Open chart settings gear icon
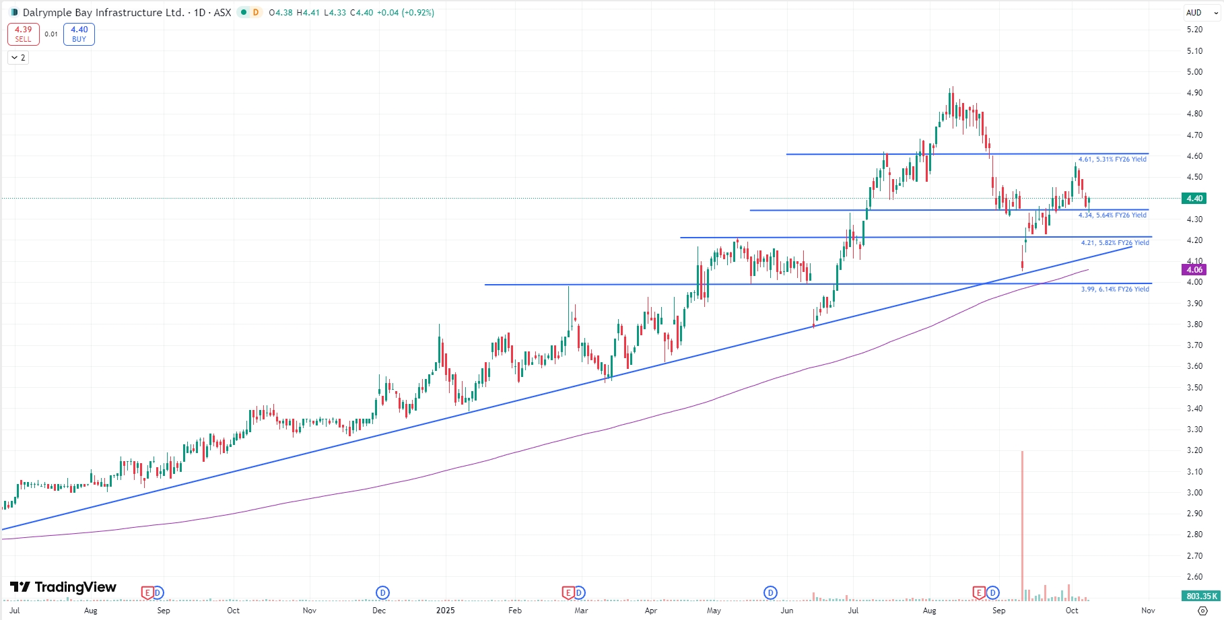This screenshot has width=1224, height=620. click(x=1202, y=611)
